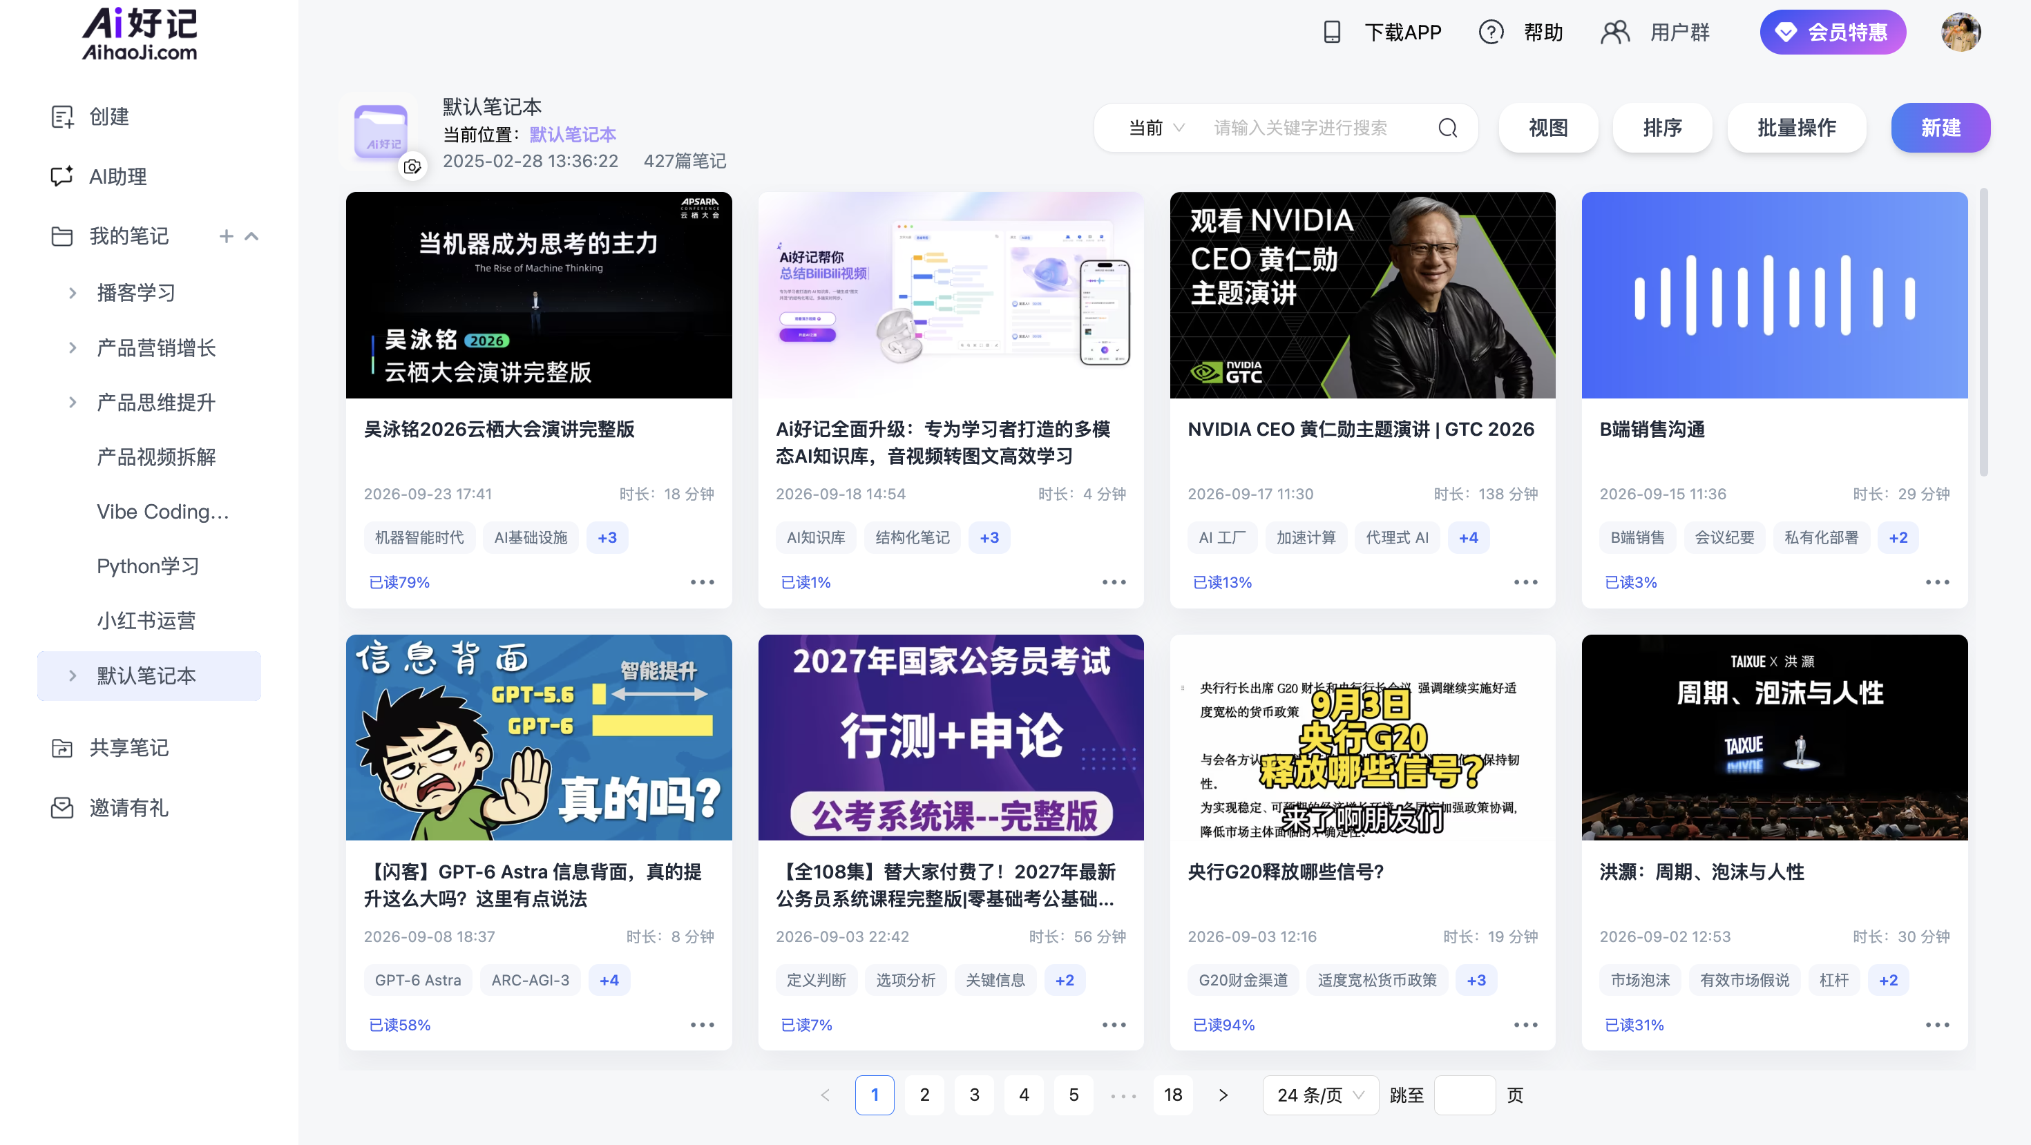Open more options for NVIDIA CEO note
Viewport: 2031px width, 1145px height.
(x=1525, y=582)
